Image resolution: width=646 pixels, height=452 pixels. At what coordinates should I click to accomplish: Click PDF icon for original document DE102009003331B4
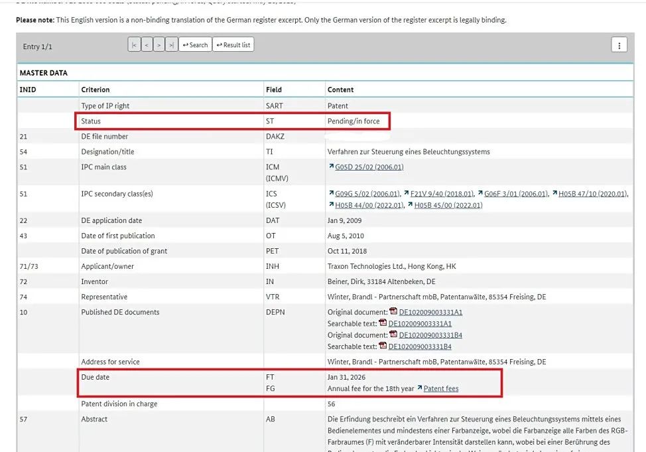393,335
